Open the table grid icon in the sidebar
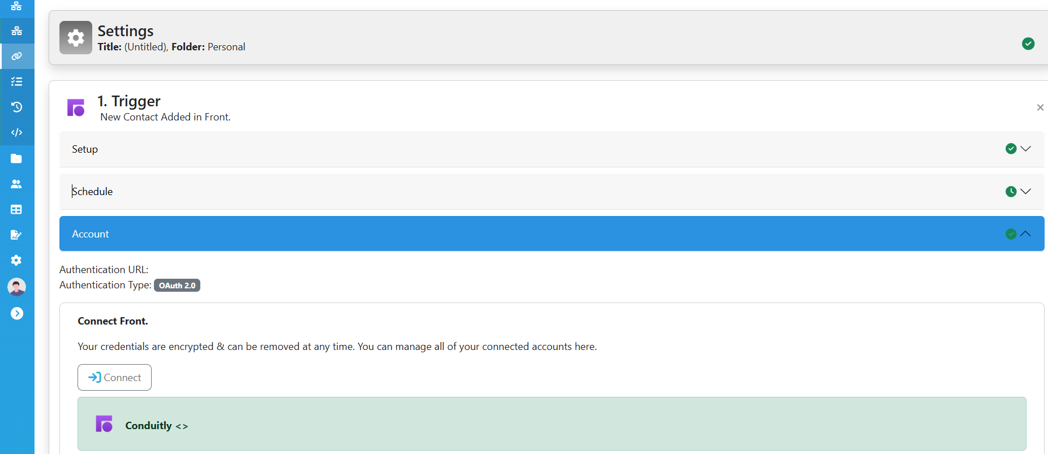Screen dimensions: 1048x454 pos(16,209)
